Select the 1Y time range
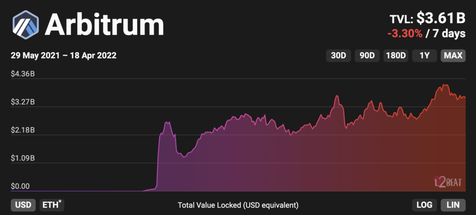 pyautogui.click(x=424, y=56)
